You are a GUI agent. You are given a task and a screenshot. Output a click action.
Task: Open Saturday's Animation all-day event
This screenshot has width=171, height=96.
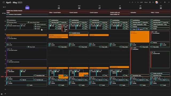(140, 13)
